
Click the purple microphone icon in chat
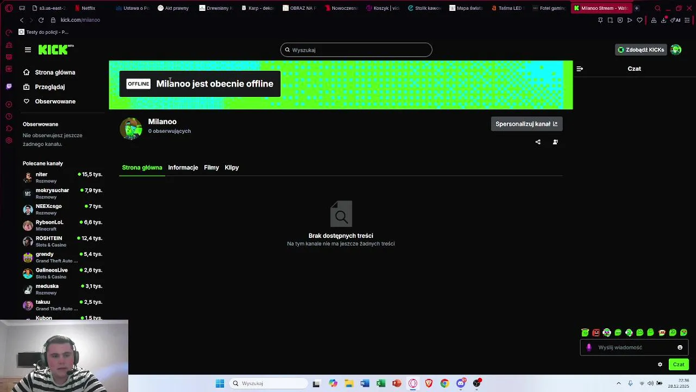589,347
